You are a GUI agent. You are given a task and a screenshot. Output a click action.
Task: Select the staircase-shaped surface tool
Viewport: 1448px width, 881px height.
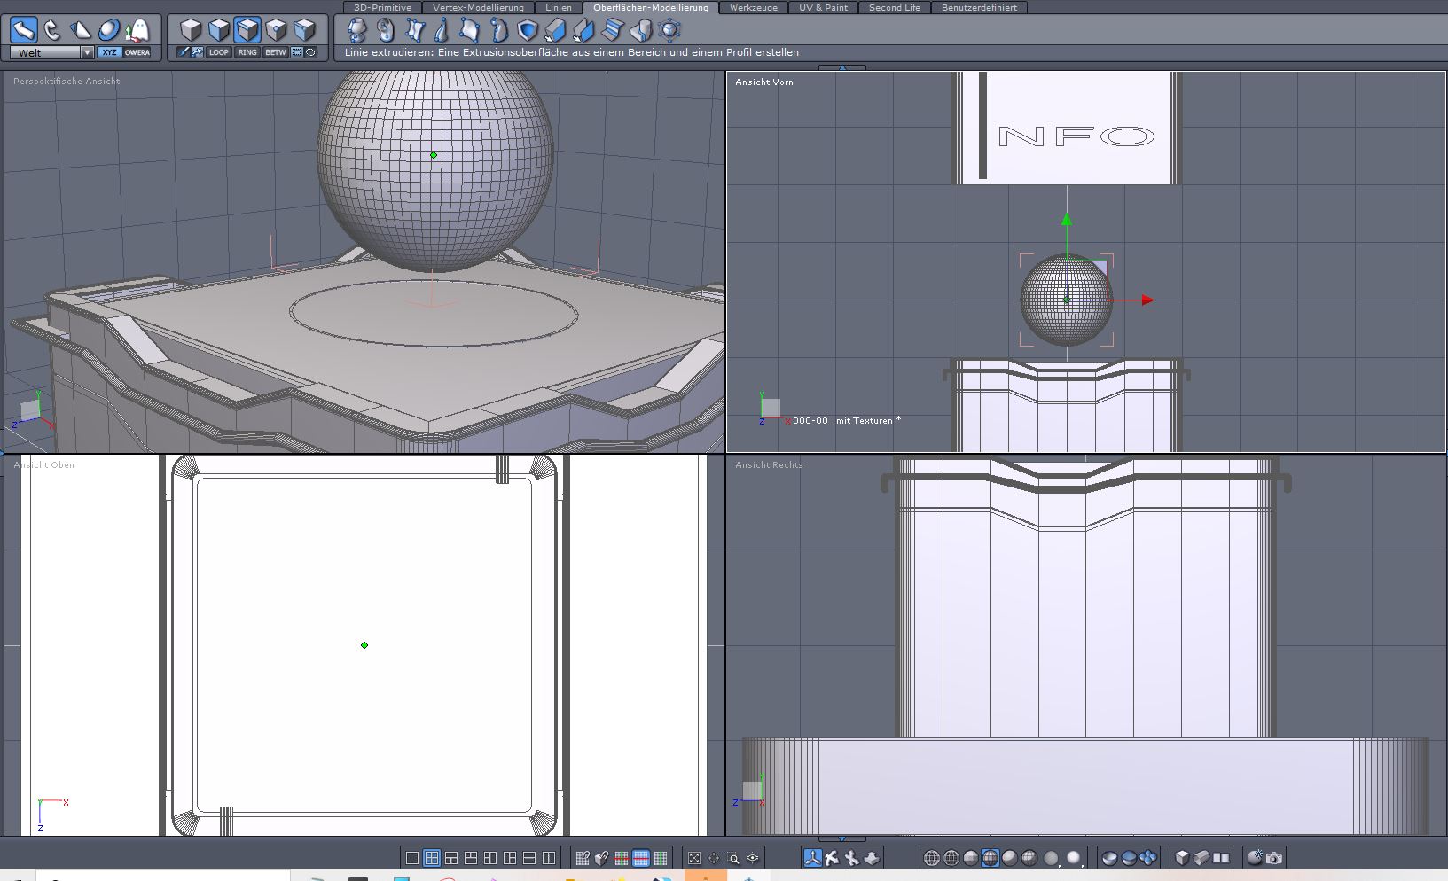pyautogui.click(x=613, y=31)
